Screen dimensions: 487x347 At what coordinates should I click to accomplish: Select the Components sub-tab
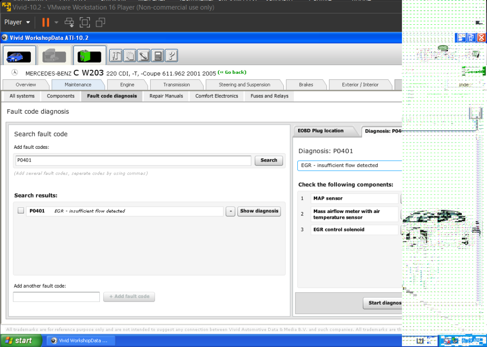60,96
